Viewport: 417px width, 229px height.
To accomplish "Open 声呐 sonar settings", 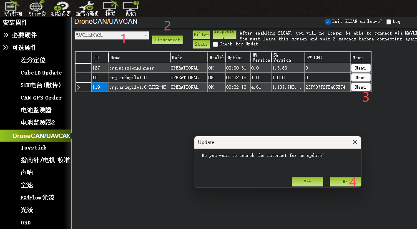I will point(27,172).
